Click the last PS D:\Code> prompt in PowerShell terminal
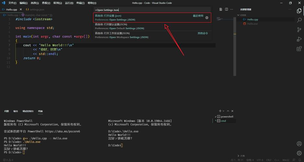Viewport: 304px width, 162px height. 13,152
